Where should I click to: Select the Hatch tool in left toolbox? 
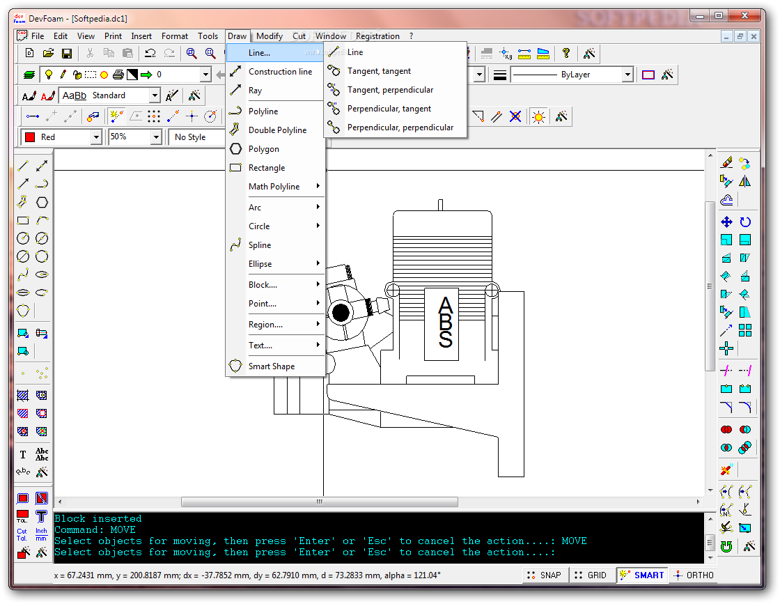click(x=23, y=396)
